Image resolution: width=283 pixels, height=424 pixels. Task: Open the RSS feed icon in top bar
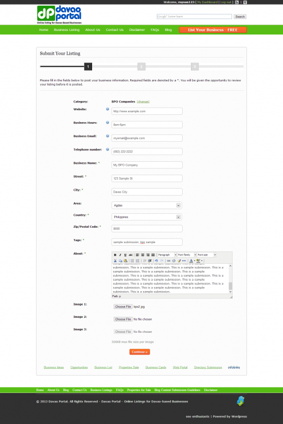(237, 2)
